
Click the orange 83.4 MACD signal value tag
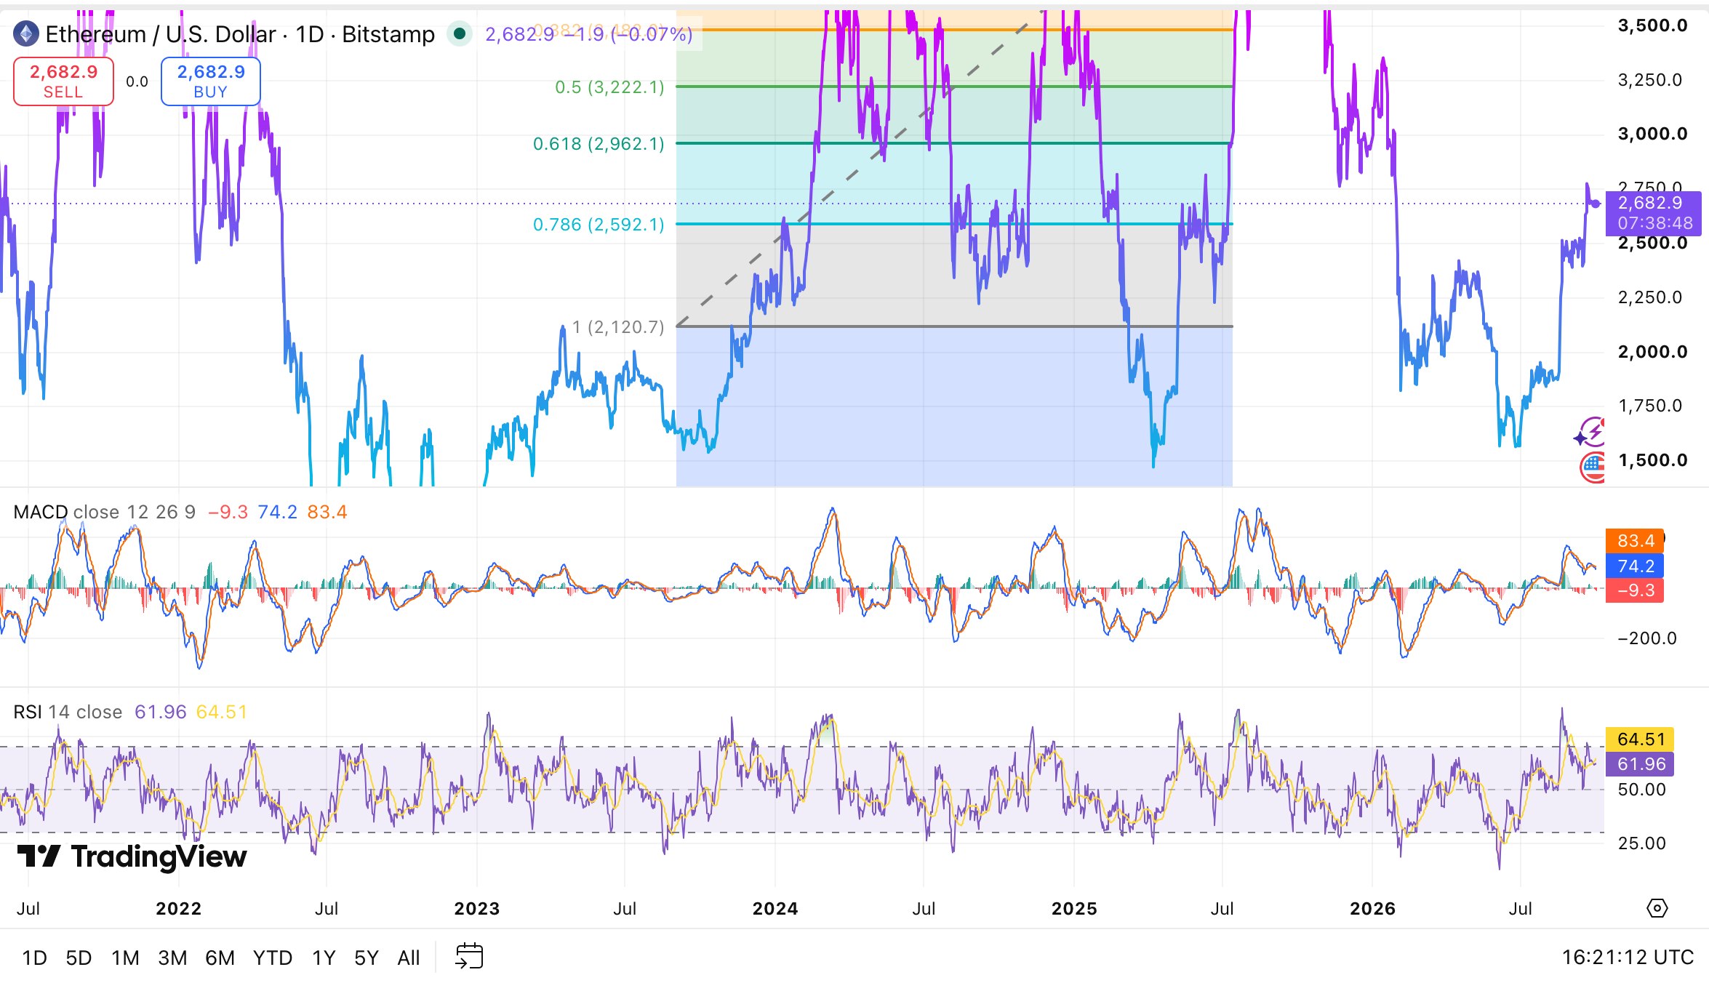pyautogui.click(x=1635, y=540)
